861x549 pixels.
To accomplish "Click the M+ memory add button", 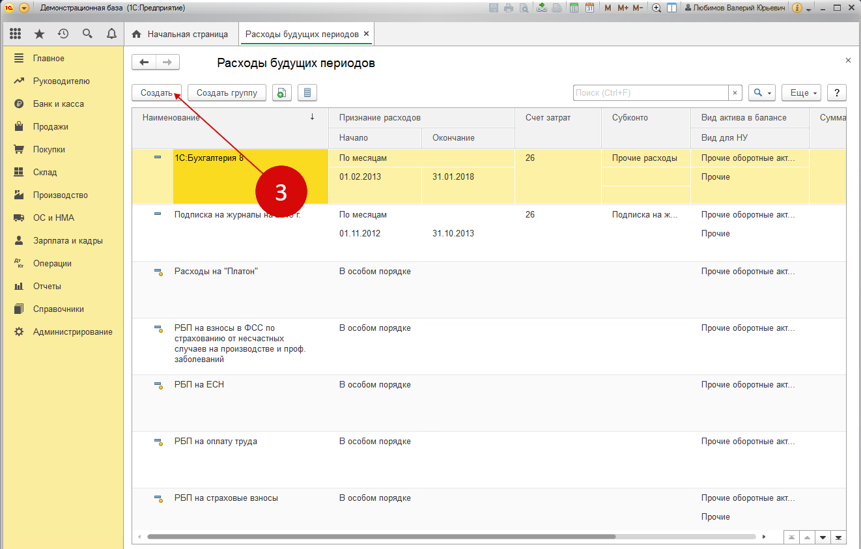I will click(x=623, y=8).
